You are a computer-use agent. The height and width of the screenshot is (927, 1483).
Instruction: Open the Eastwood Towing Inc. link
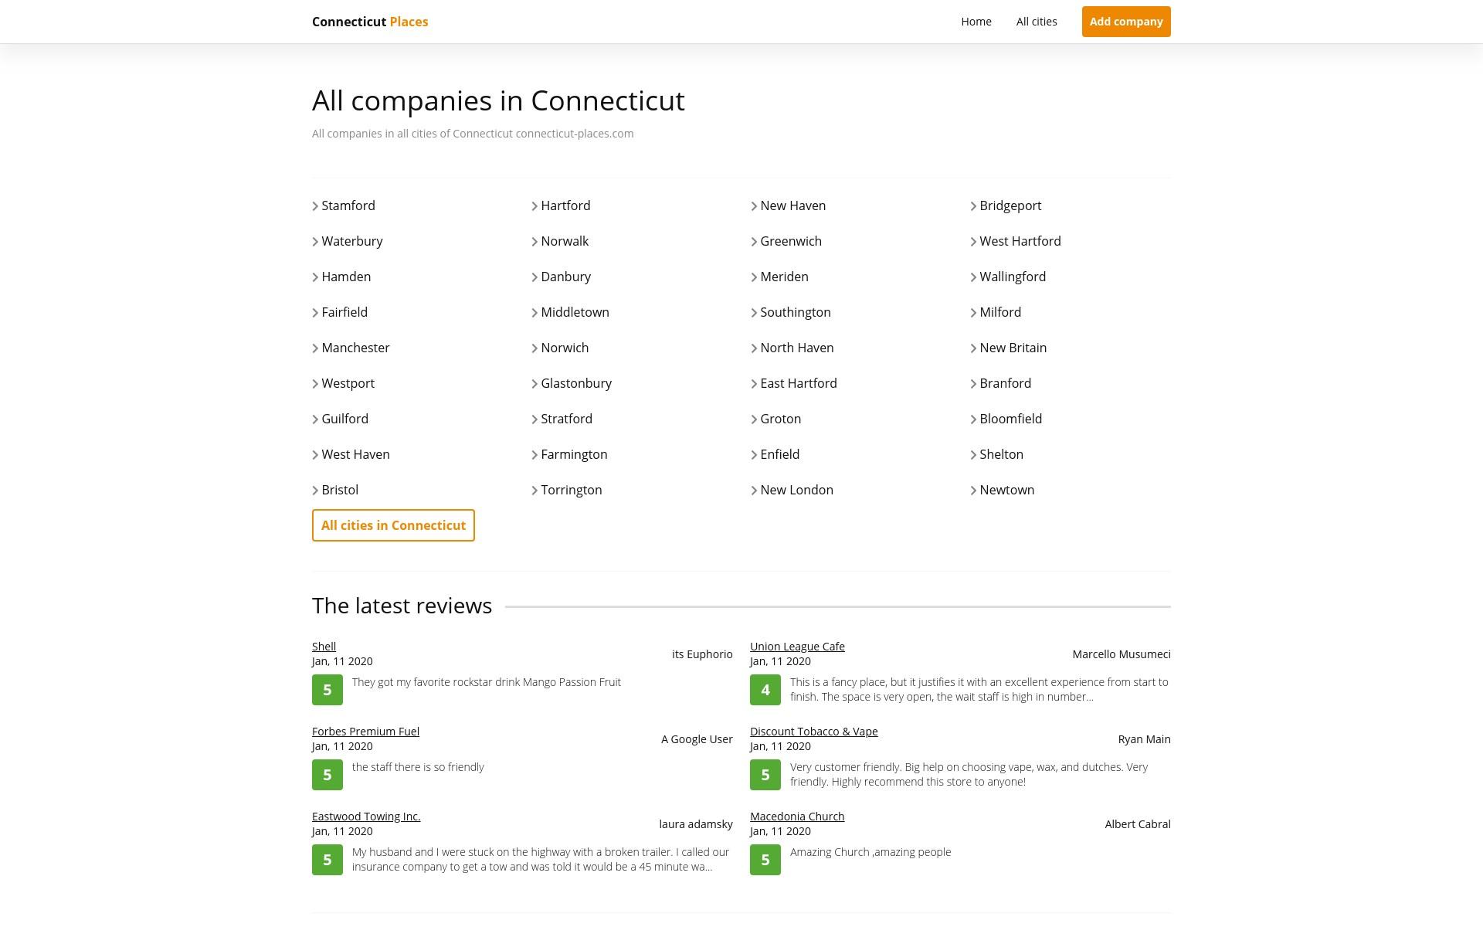(x=366, y=817)
